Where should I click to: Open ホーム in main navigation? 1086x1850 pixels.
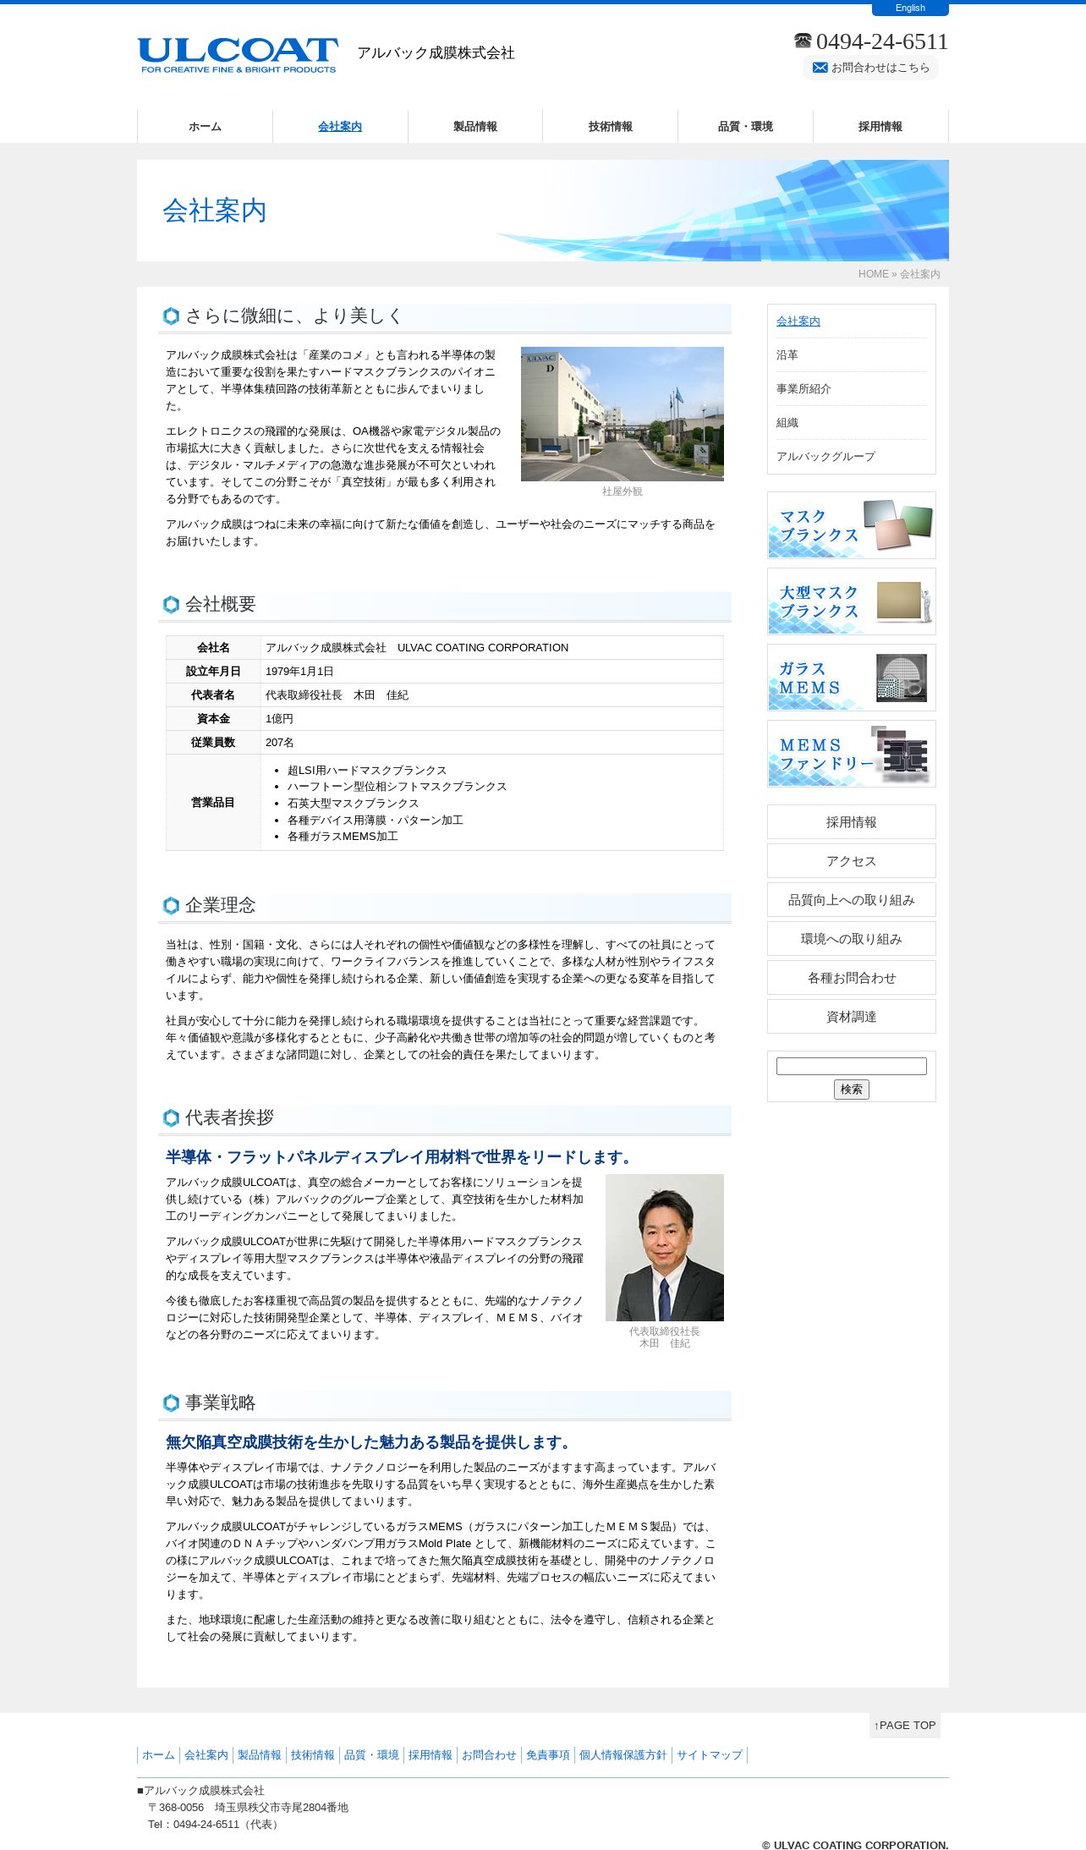tap(205, 127)
